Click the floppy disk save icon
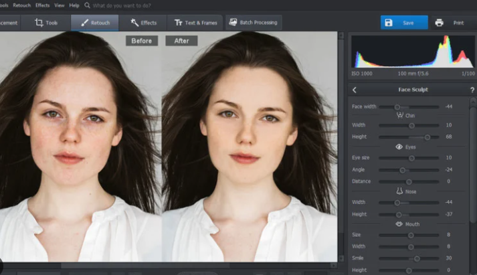This screenshot has height=275, width=477. coord(387,23)
